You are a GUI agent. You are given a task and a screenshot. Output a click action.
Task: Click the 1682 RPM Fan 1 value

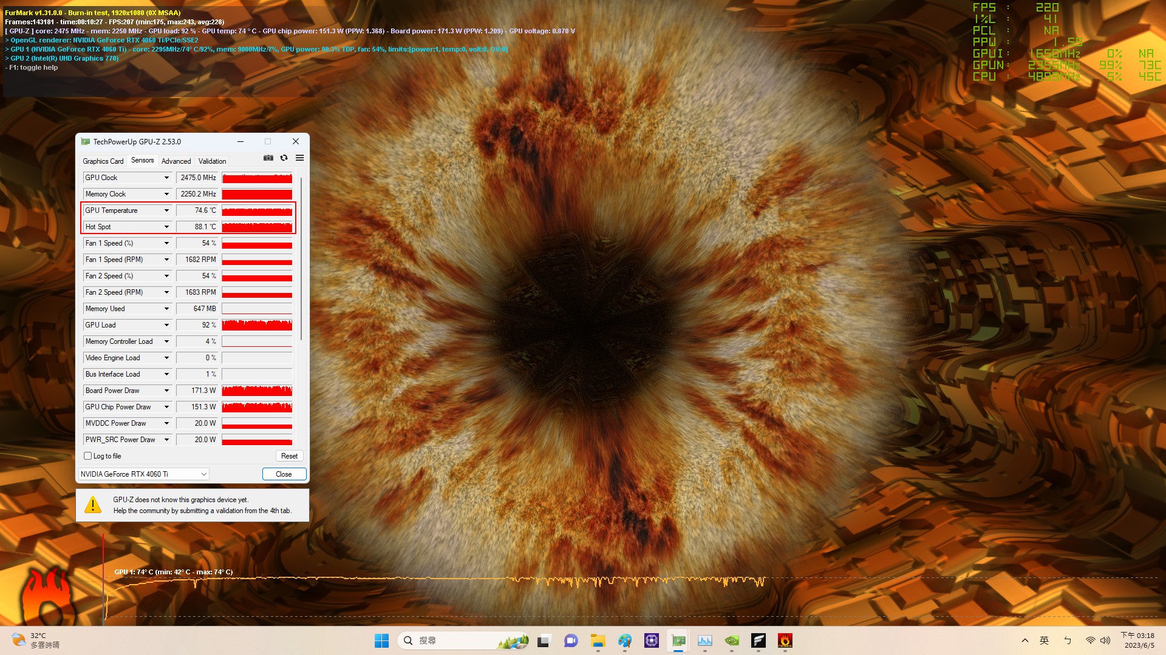pyautogui.click(x=197, y=260)
